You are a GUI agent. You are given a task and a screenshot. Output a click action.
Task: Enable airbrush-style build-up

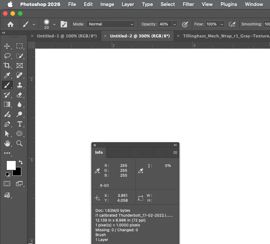[232, 24]
